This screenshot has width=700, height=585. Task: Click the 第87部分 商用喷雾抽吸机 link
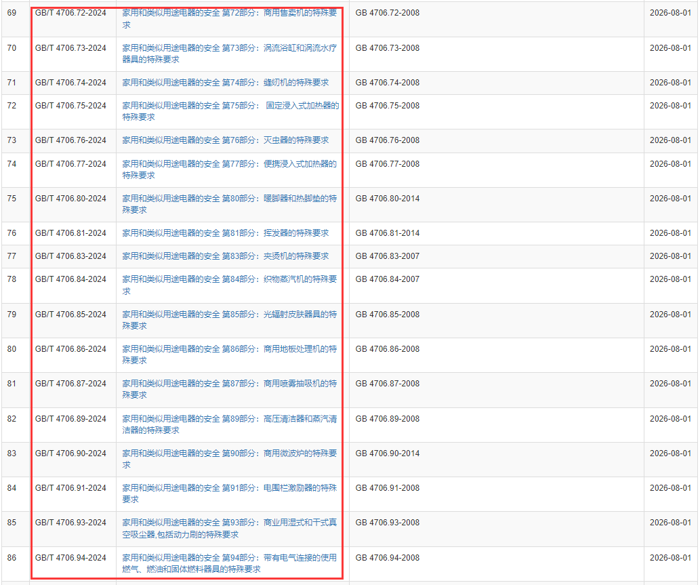tap(229, 384)
